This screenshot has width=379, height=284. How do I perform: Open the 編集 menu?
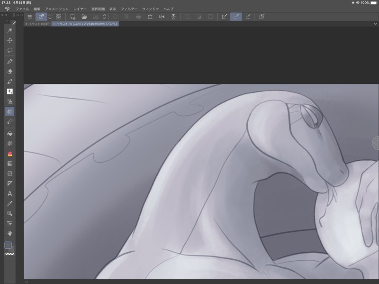coord(37,9)
